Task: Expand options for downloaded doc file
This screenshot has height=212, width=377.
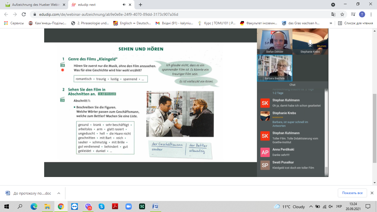Action: pos(59,193)
